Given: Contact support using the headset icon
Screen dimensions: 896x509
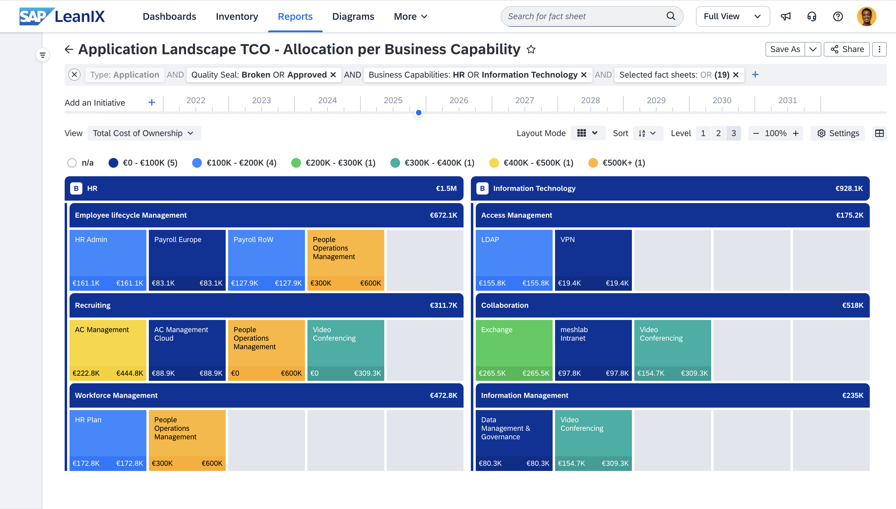Looking at the screenshot, I should point(812,16).
